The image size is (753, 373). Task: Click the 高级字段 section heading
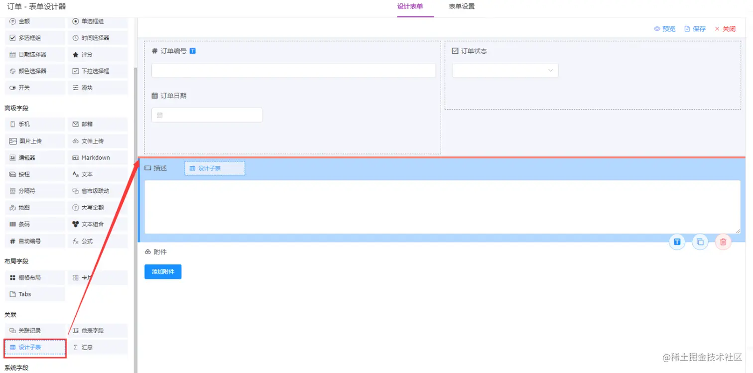coord(16,108)
